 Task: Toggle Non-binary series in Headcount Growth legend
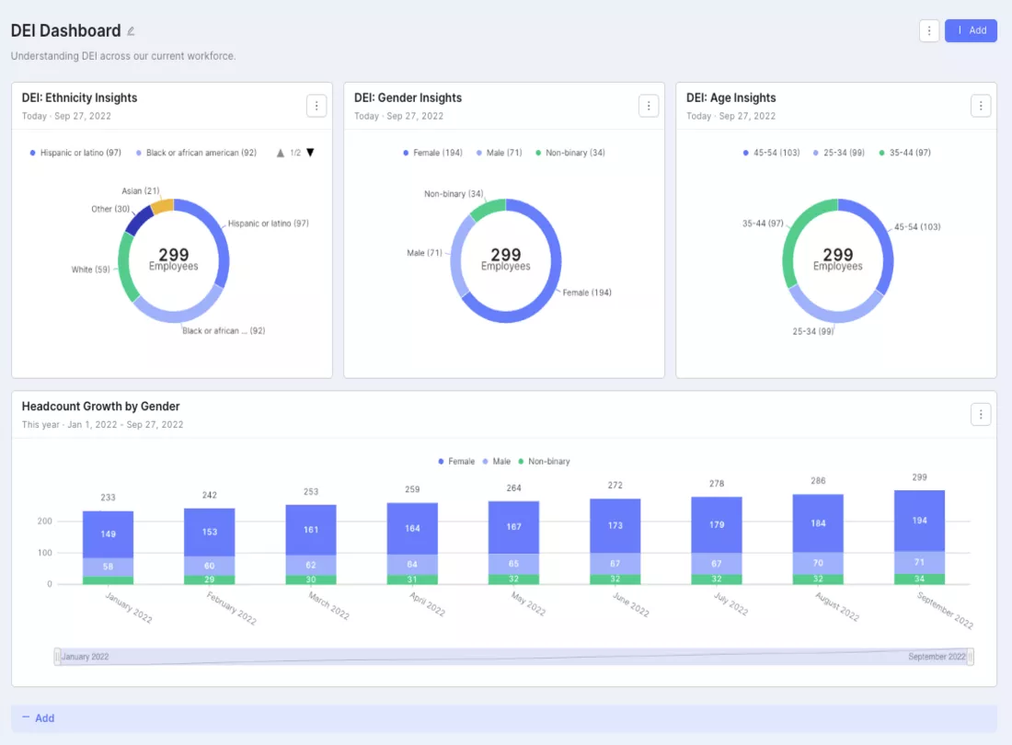click(x=544, y=461)
